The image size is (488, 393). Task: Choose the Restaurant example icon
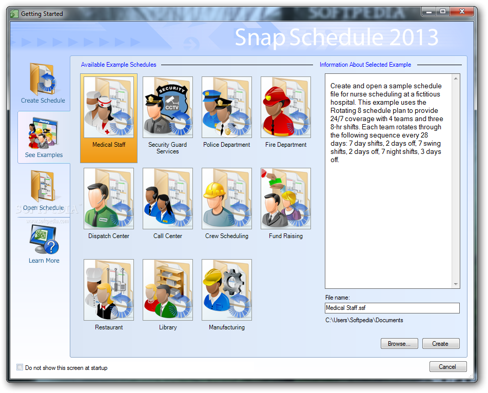[109, 290]
